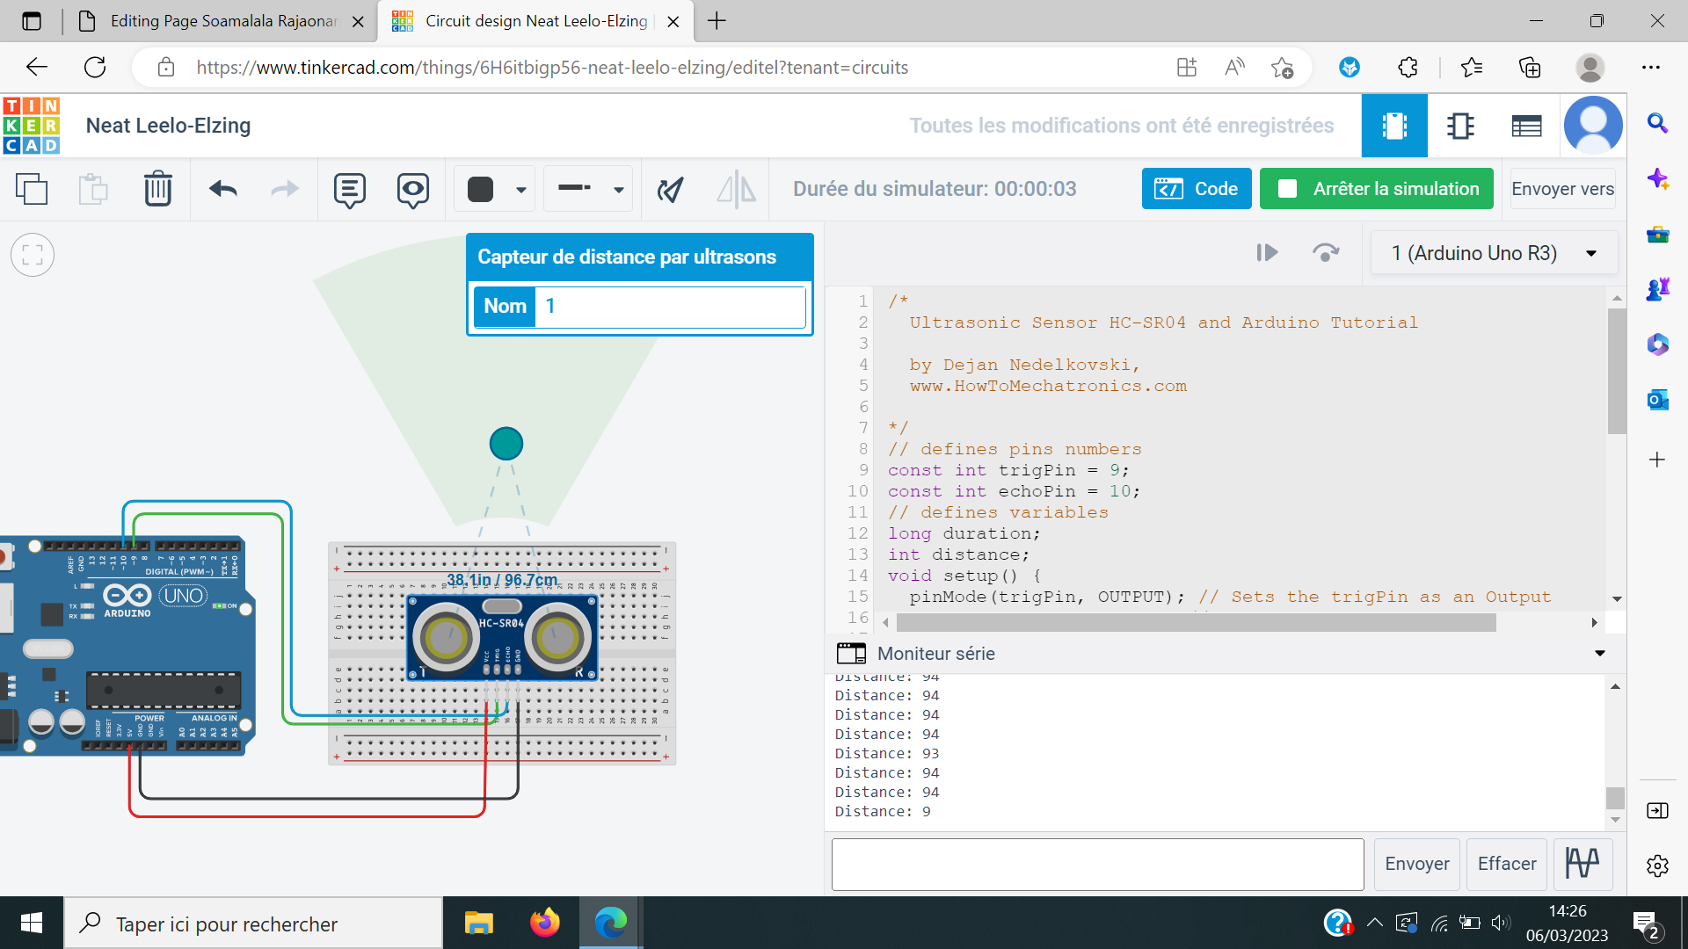Click the serial monitor scroll-up arrow
The width and height of the screenshot is (1688, 949).
1615,686
